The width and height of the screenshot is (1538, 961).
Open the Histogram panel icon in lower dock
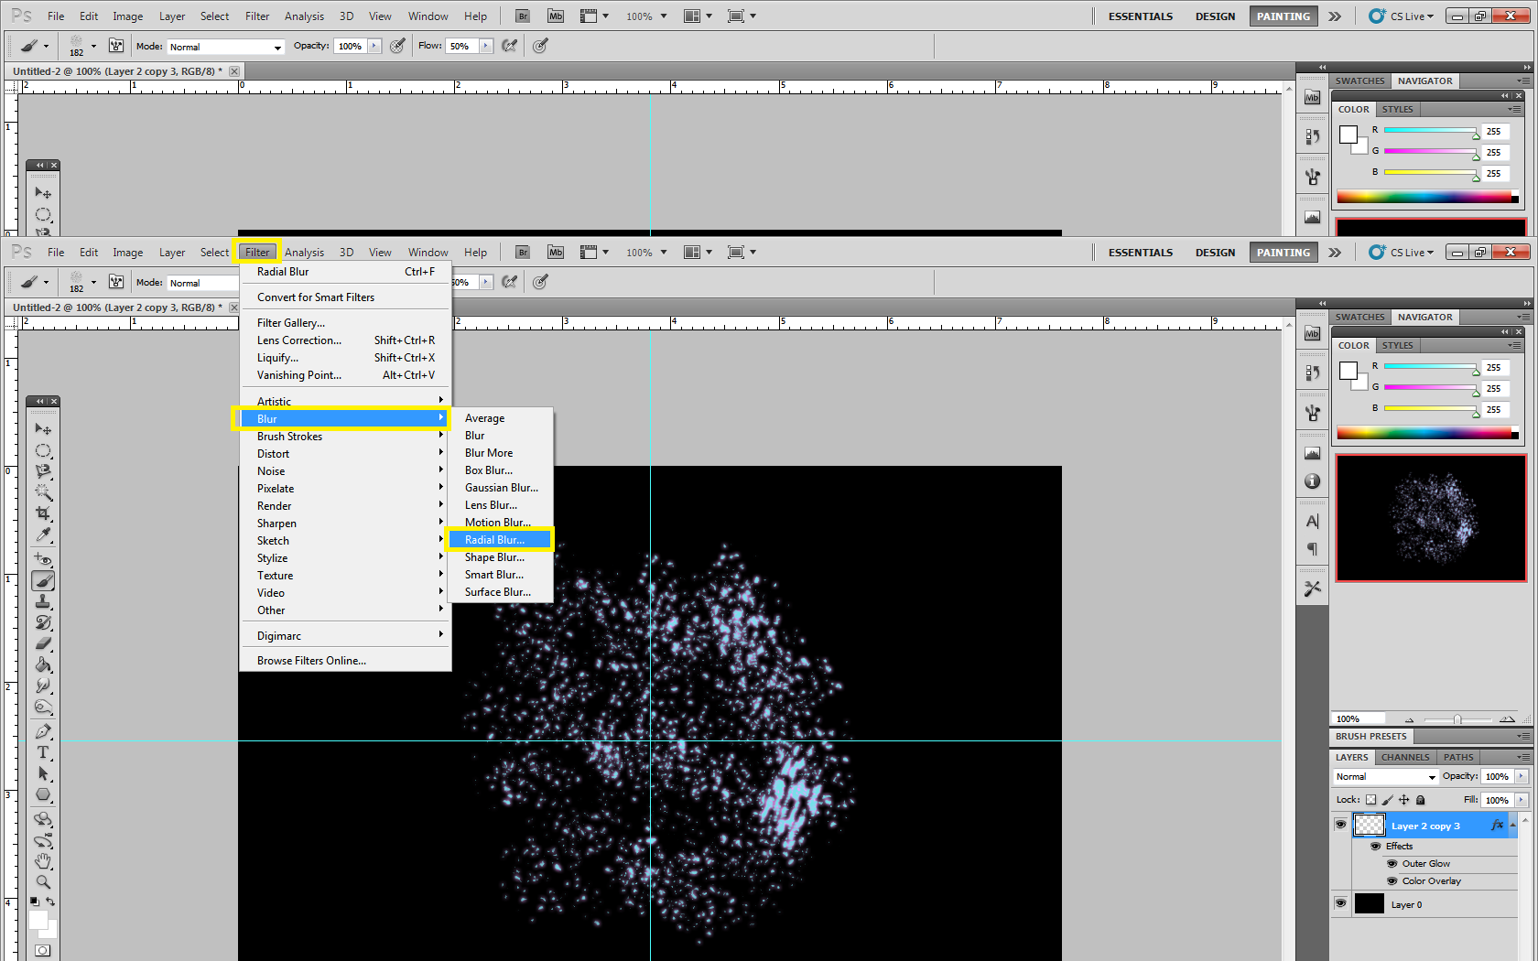pos(1312,453)
